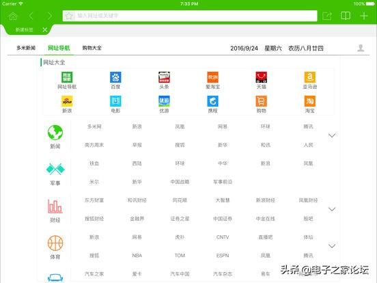
Task: Click the 体育 basketball icon
Action: (55, 243)
